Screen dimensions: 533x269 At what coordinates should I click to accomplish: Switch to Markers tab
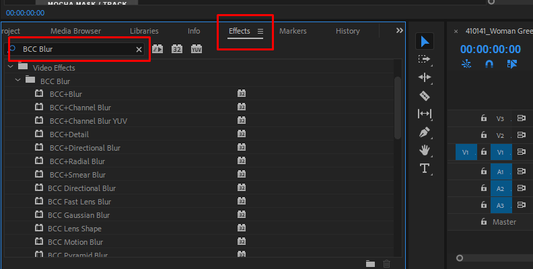pyautogui.click(x=293, y=31)
